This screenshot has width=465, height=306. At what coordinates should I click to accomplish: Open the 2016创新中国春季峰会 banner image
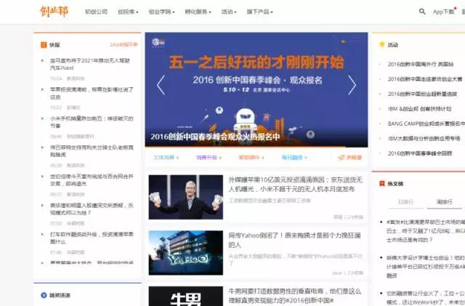(x=256, y=89)
